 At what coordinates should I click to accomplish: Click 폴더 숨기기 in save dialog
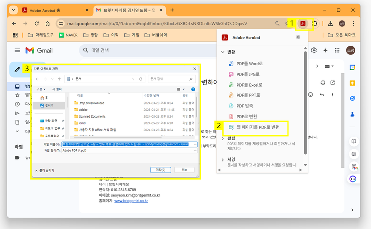tap(45, 170)
